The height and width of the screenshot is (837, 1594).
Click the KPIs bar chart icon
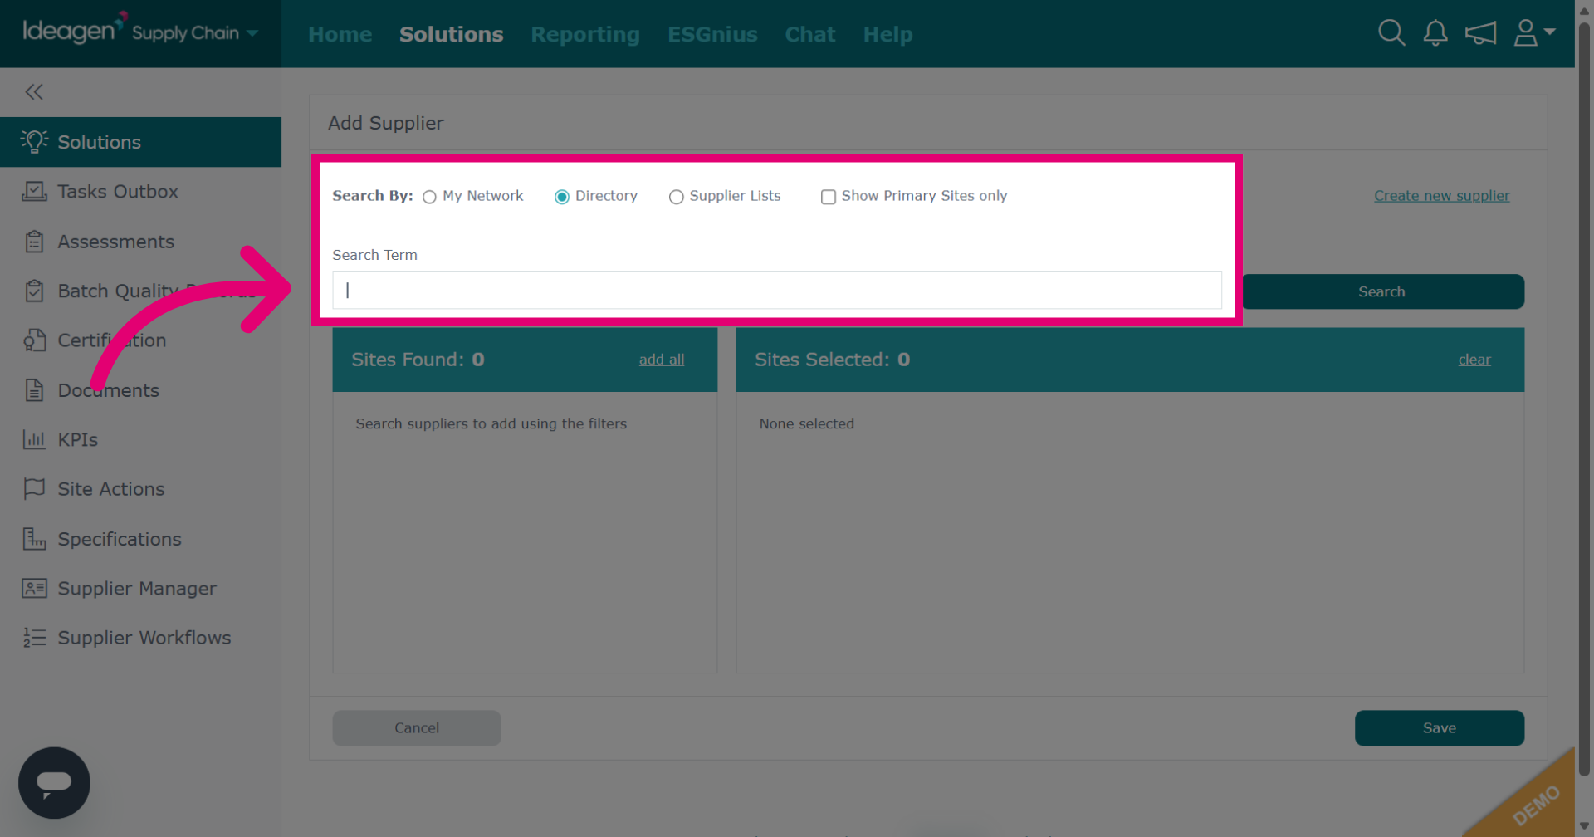click(34, 439)
